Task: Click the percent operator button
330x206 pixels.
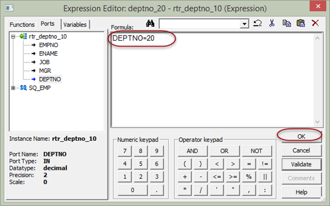Action: pyautogui.click(x=249, y=177)
